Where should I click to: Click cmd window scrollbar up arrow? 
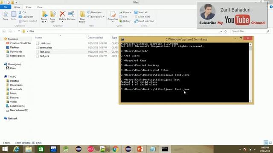pos(250,44)
